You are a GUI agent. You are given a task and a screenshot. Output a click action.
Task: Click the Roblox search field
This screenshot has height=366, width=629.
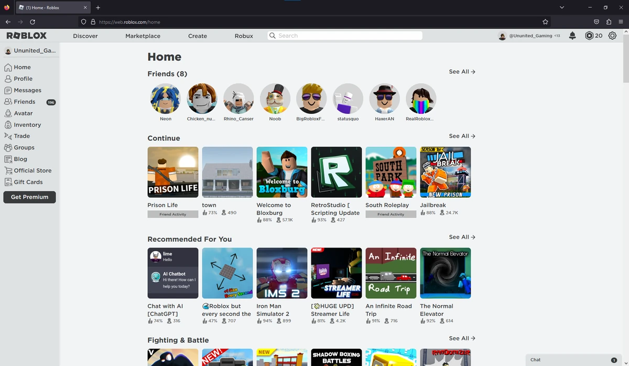tap(344, 36)
